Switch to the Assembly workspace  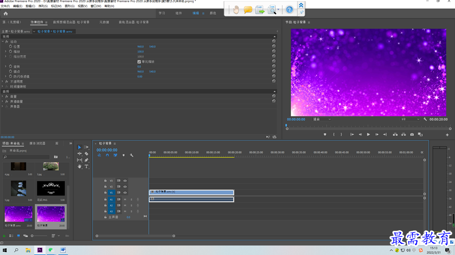pos(178,13)
